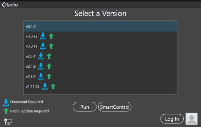Image resolution: width=201 pixels, height=127 pixels.
Task: Click green update arrow beside v3.0.27
Action: click(x=51, y=36)
